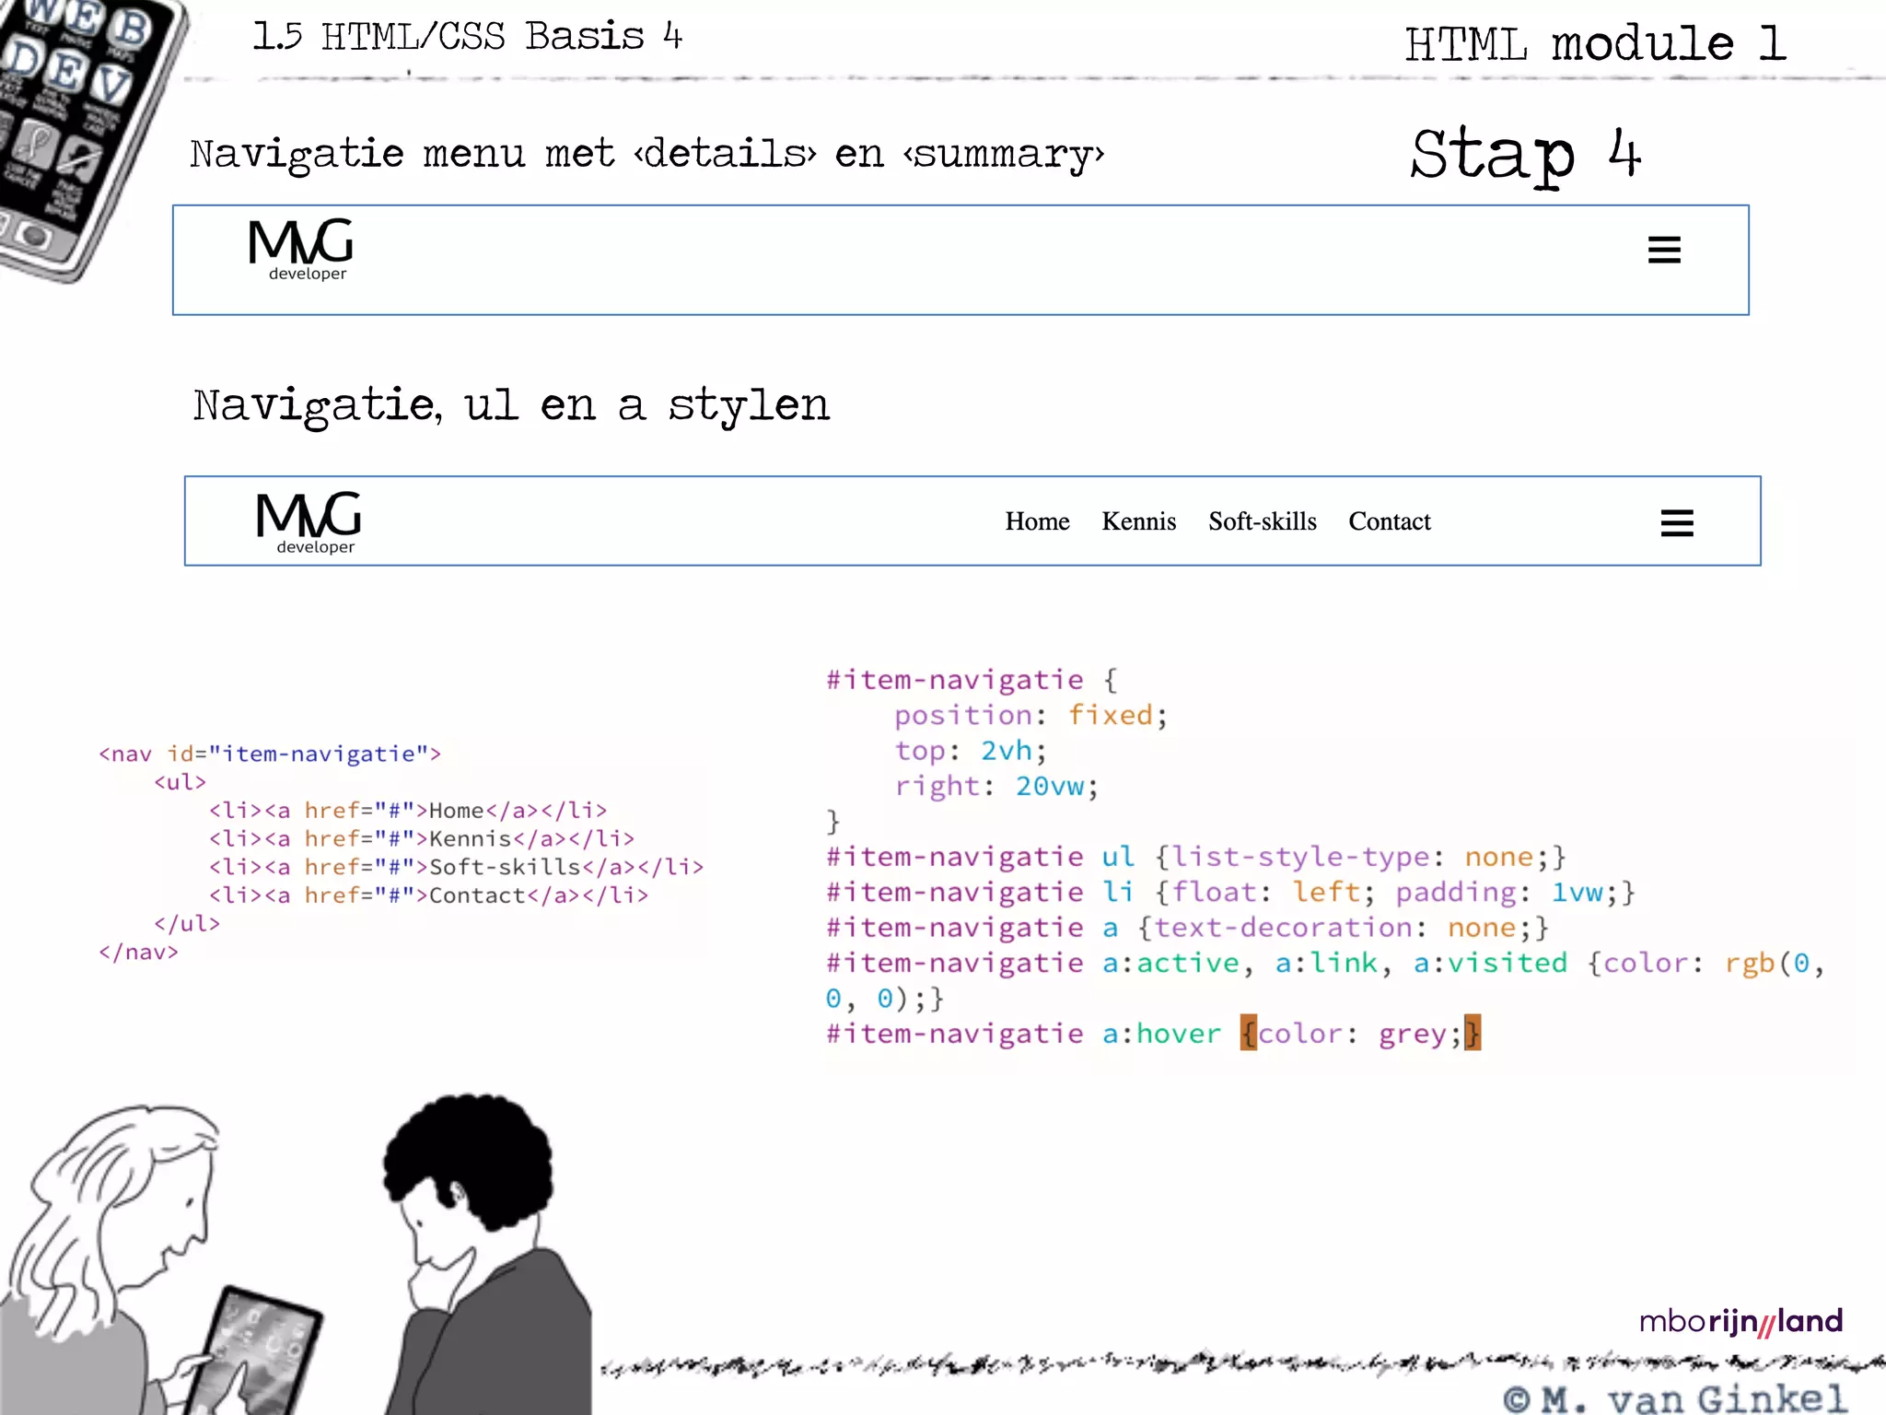1886x1415 pixels.
Task: Click the hamburger menu icon beside the Contact link
Action: [1677, 523]
